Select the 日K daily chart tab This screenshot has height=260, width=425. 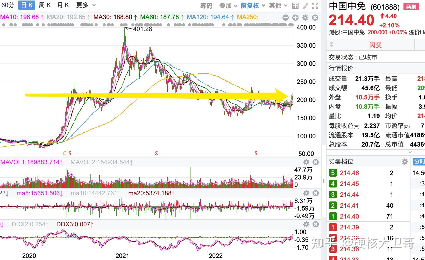click(x=27, y=5)
